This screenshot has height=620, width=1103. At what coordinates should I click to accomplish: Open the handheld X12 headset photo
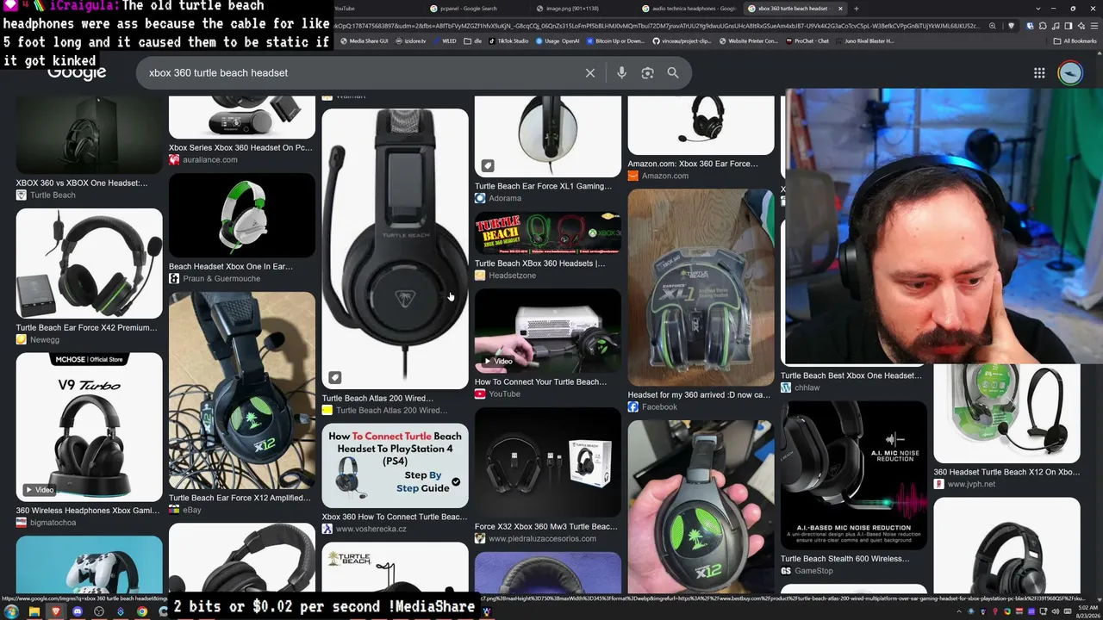701,506
